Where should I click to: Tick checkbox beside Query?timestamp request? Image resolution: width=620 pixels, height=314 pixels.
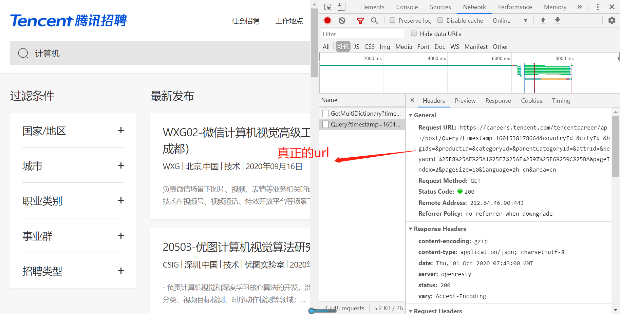pyautogui.click(x=325, y=124)
